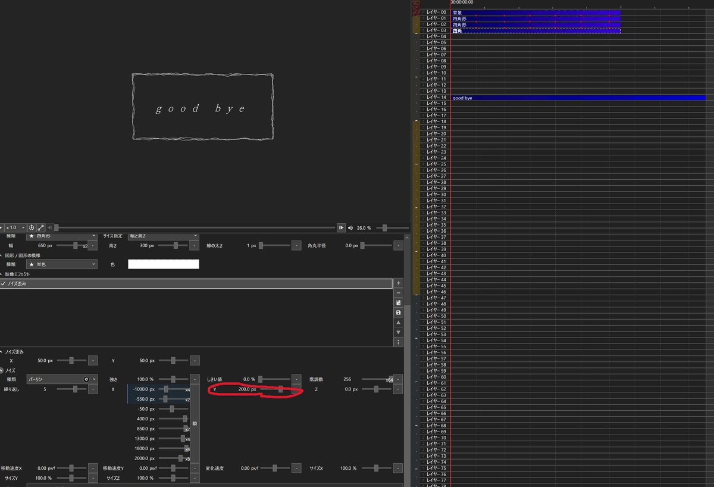The height and width of the screenshot is (487, 714).
Task: Click the tall 瞬間 animation button
Action: [195, 423]
